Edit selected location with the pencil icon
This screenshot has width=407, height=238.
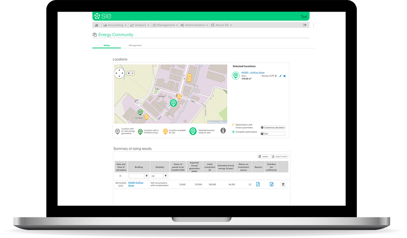(280, 75)
